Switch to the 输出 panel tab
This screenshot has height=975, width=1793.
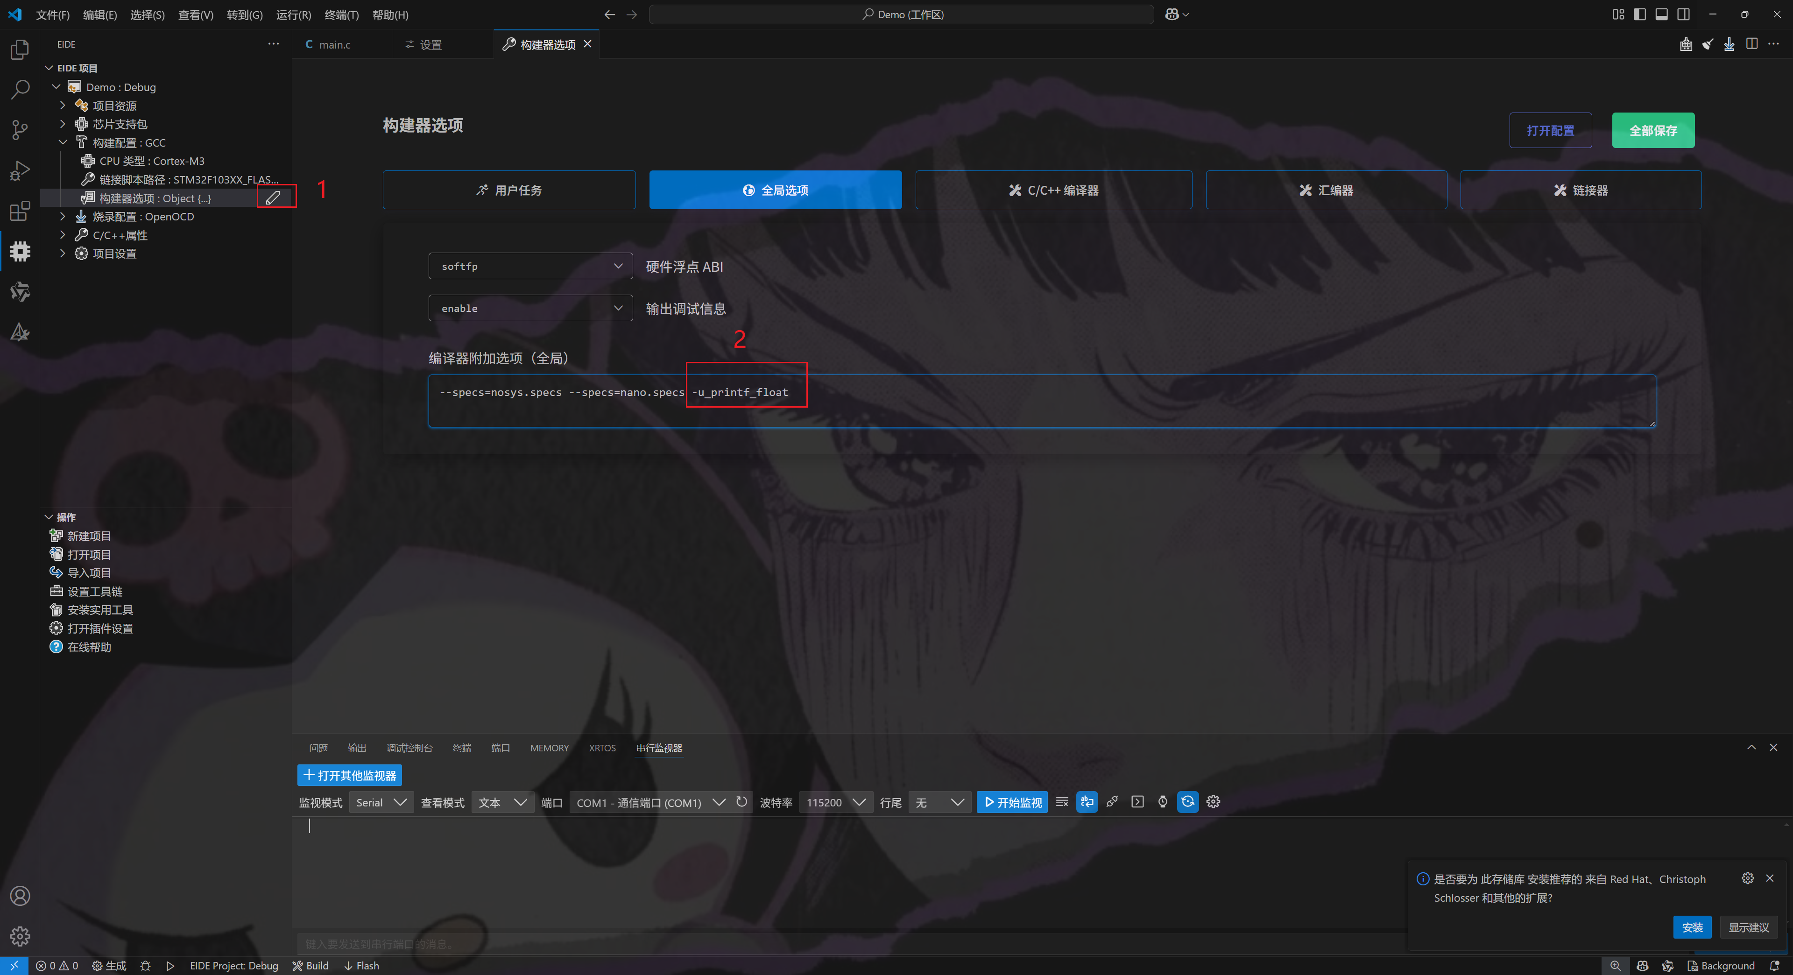[x=357, y=748]
